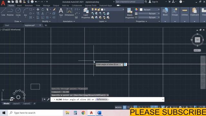
Task: Select the Rectangle draw tool
Action: [x=31, y=9]
